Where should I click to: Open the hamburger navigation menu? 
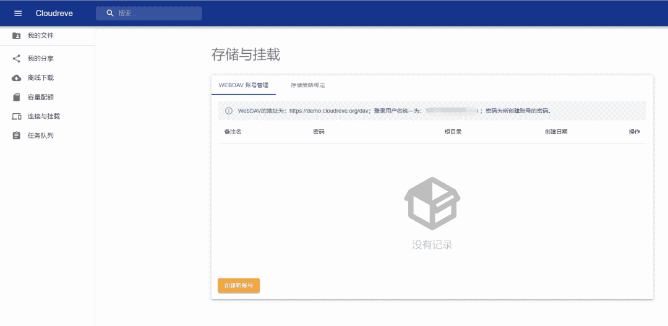(x=18, y=13)
